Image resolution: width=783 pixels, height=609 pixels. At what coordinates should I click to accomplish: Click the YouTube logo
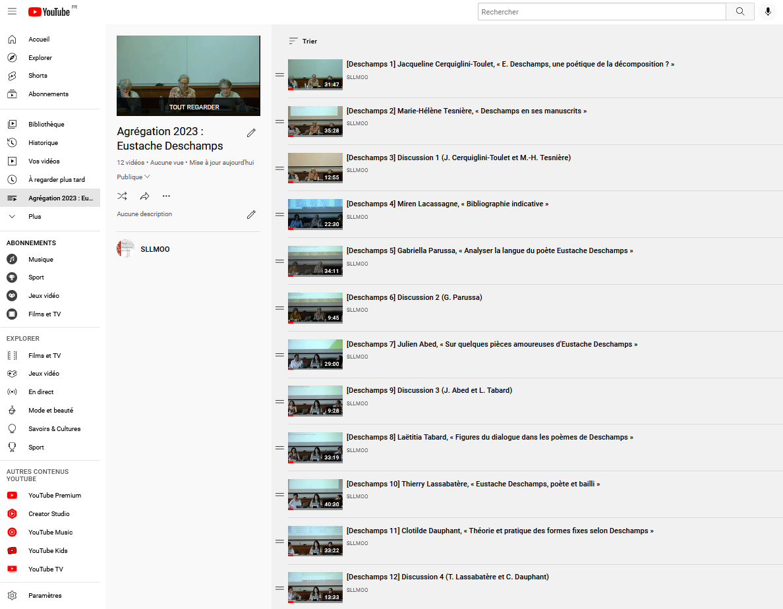(49, 11)
